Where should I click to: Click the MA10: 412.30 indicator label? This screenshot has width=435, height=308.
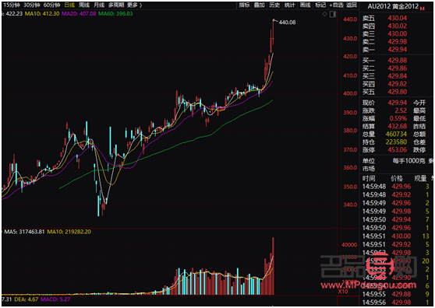point(42,13)
